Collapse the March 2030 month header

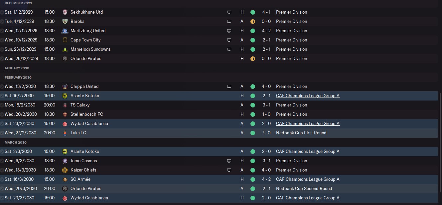click(x=16, y=142)
